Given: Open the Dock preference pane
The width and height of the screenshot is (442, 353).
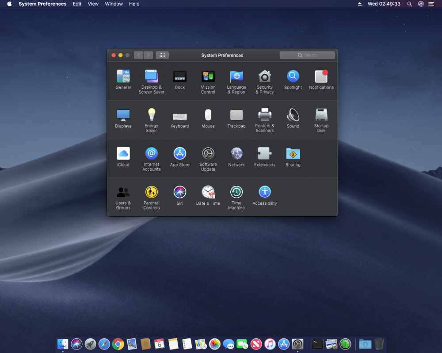Looking at the screenshot, I should click(180, 80).
